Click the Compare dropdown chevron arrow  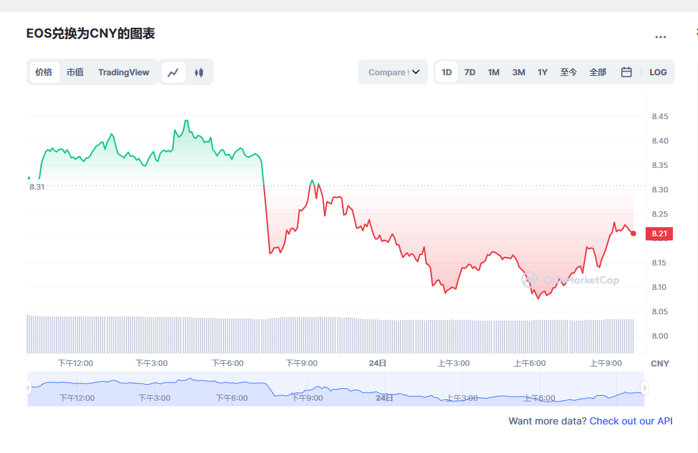click(x=416, y=72)
